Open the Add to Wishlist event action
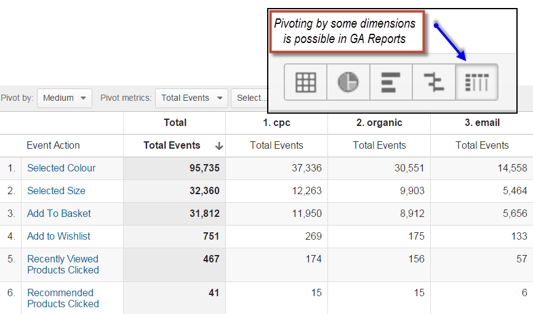The image size is (533, 314). [x=58, y=236]
